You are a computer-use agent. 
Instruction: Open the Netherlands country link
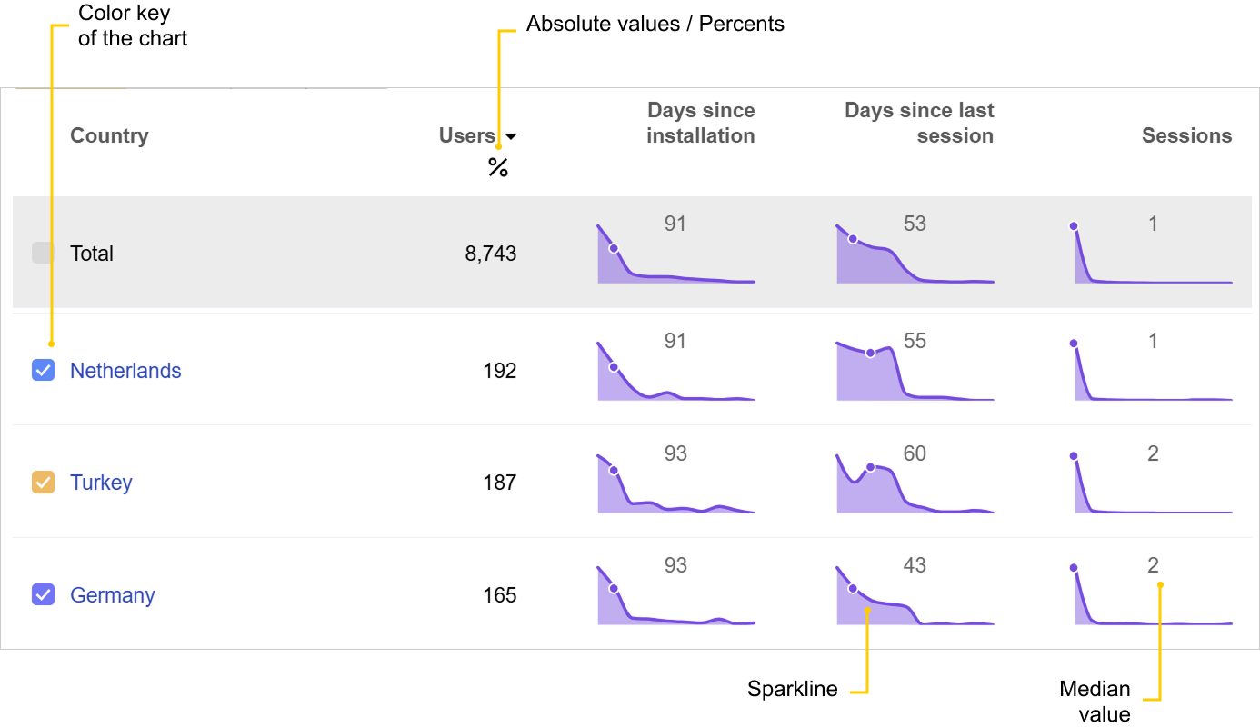[125, 371]
